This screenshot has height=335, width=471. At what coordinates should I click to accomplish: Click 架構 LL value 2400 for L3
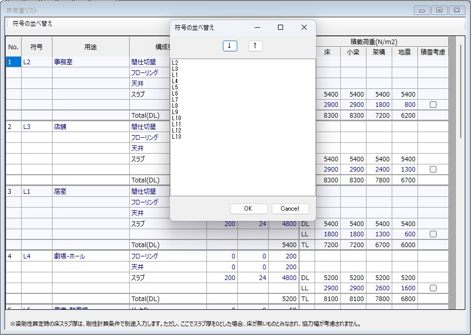click(379, 170)
